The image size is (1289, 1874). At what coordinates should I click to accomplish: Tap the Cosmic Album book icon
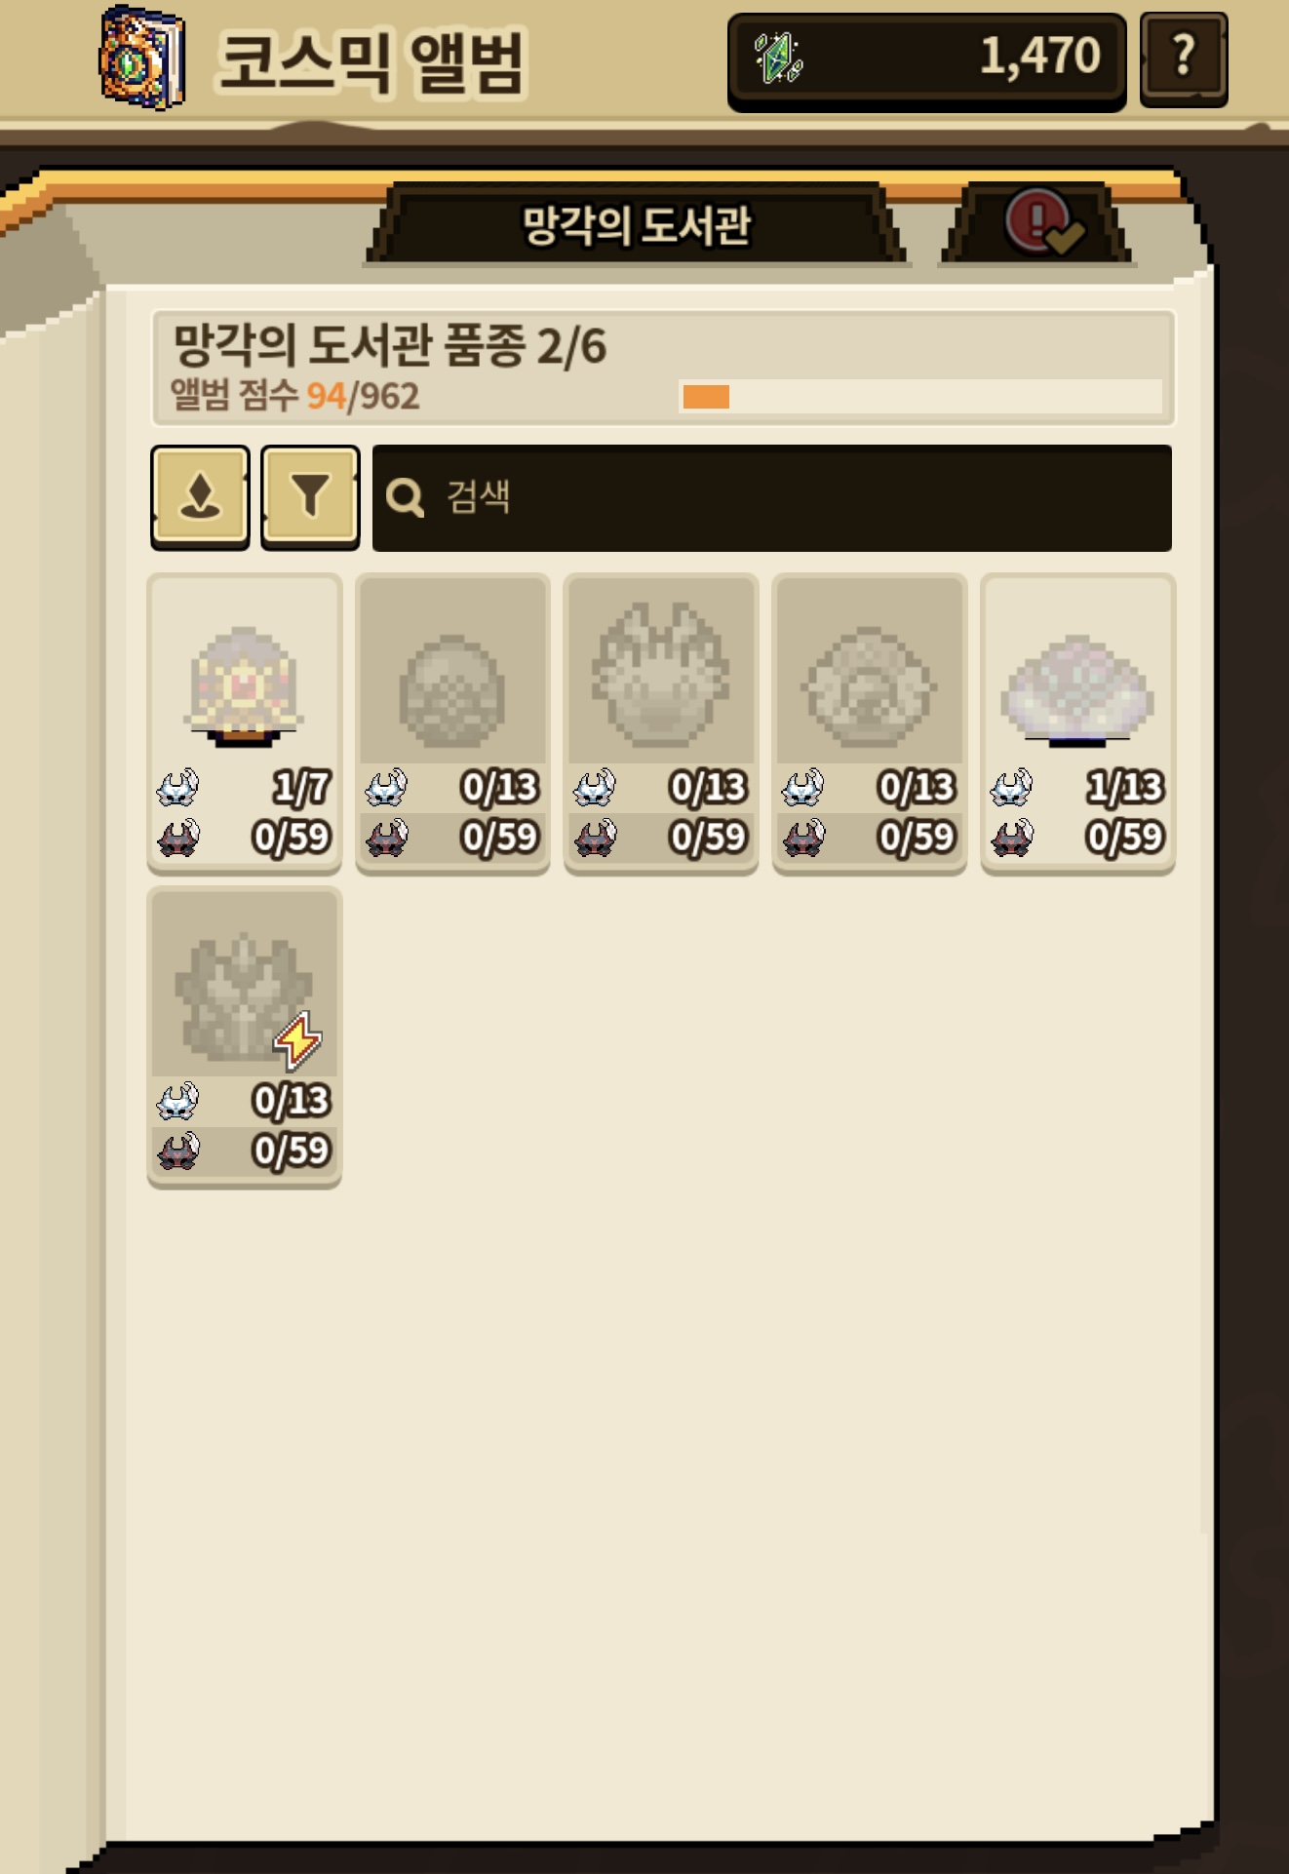(x=142, y=58)
